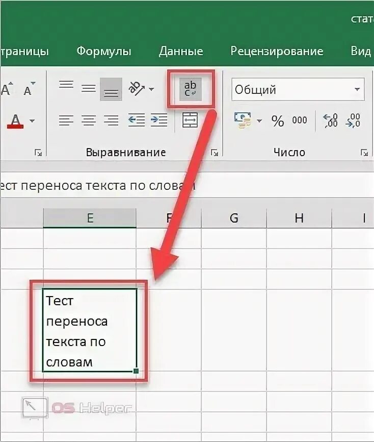Open the text orientation dropdown arrow

tap(151, 89)
